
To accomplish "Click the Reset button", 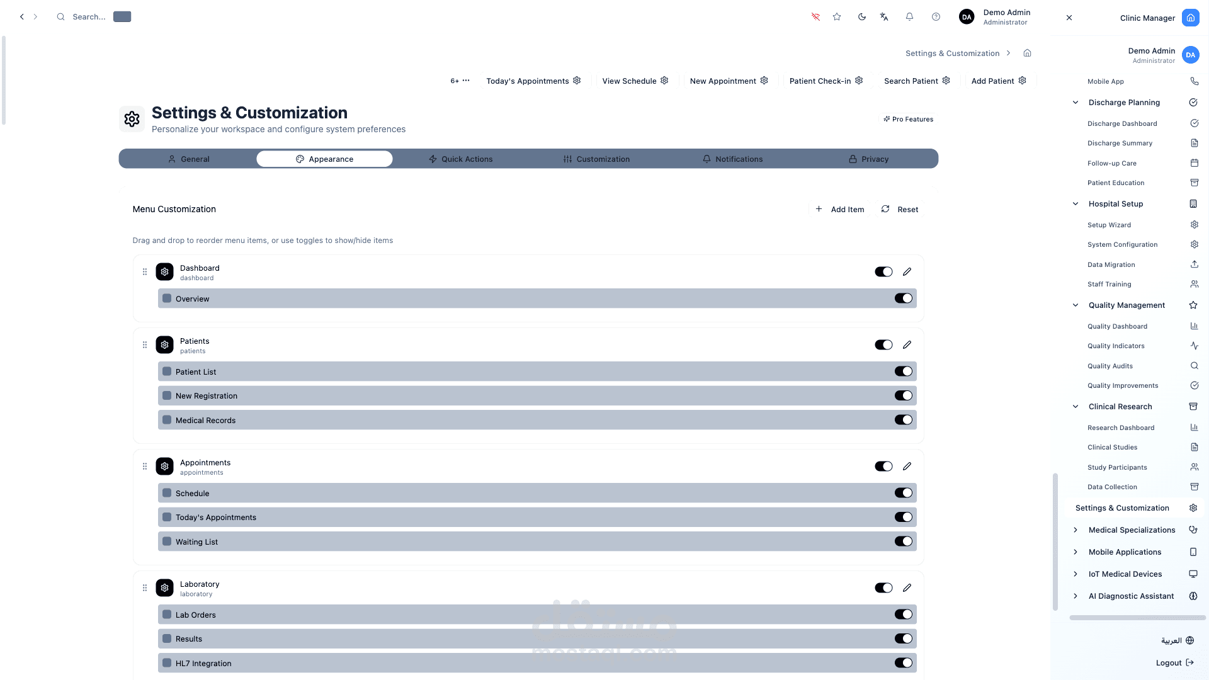I will pyautogui.click(x=900, y=210).
